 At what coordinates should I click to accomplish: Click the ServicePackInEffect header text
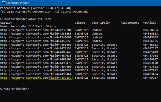(x=27, y=26)
